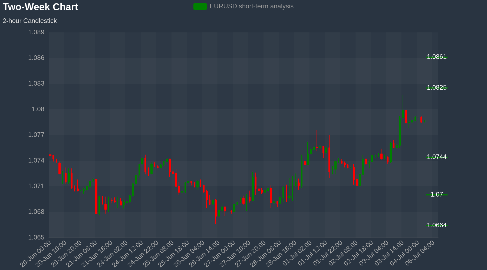Click the 1.083 y-axis label
Image resolution: width=487 pixels, height=270 pixels.
(x=36, y=83)
